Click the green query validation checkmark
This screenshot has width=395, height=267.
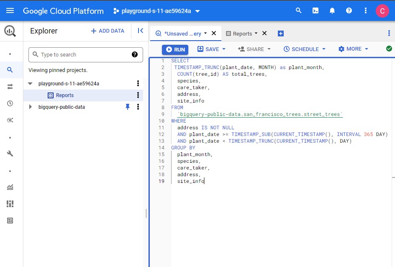coord(389,49)
